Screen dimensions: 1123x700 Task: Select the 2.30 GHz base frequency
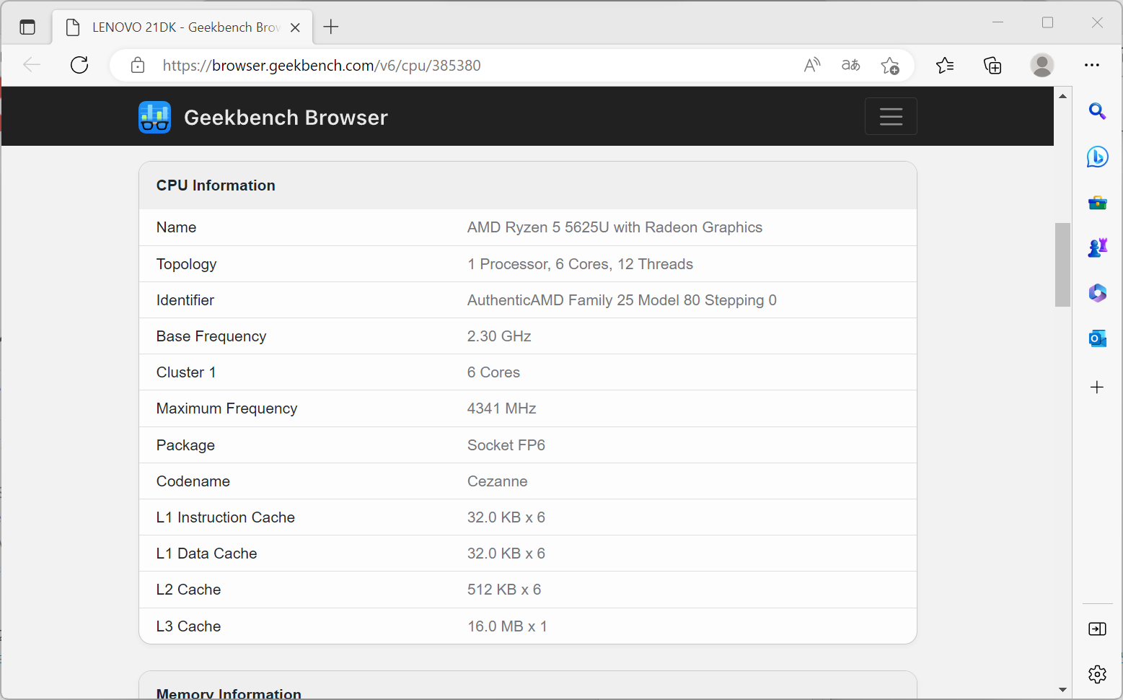[x=499, y=336]
